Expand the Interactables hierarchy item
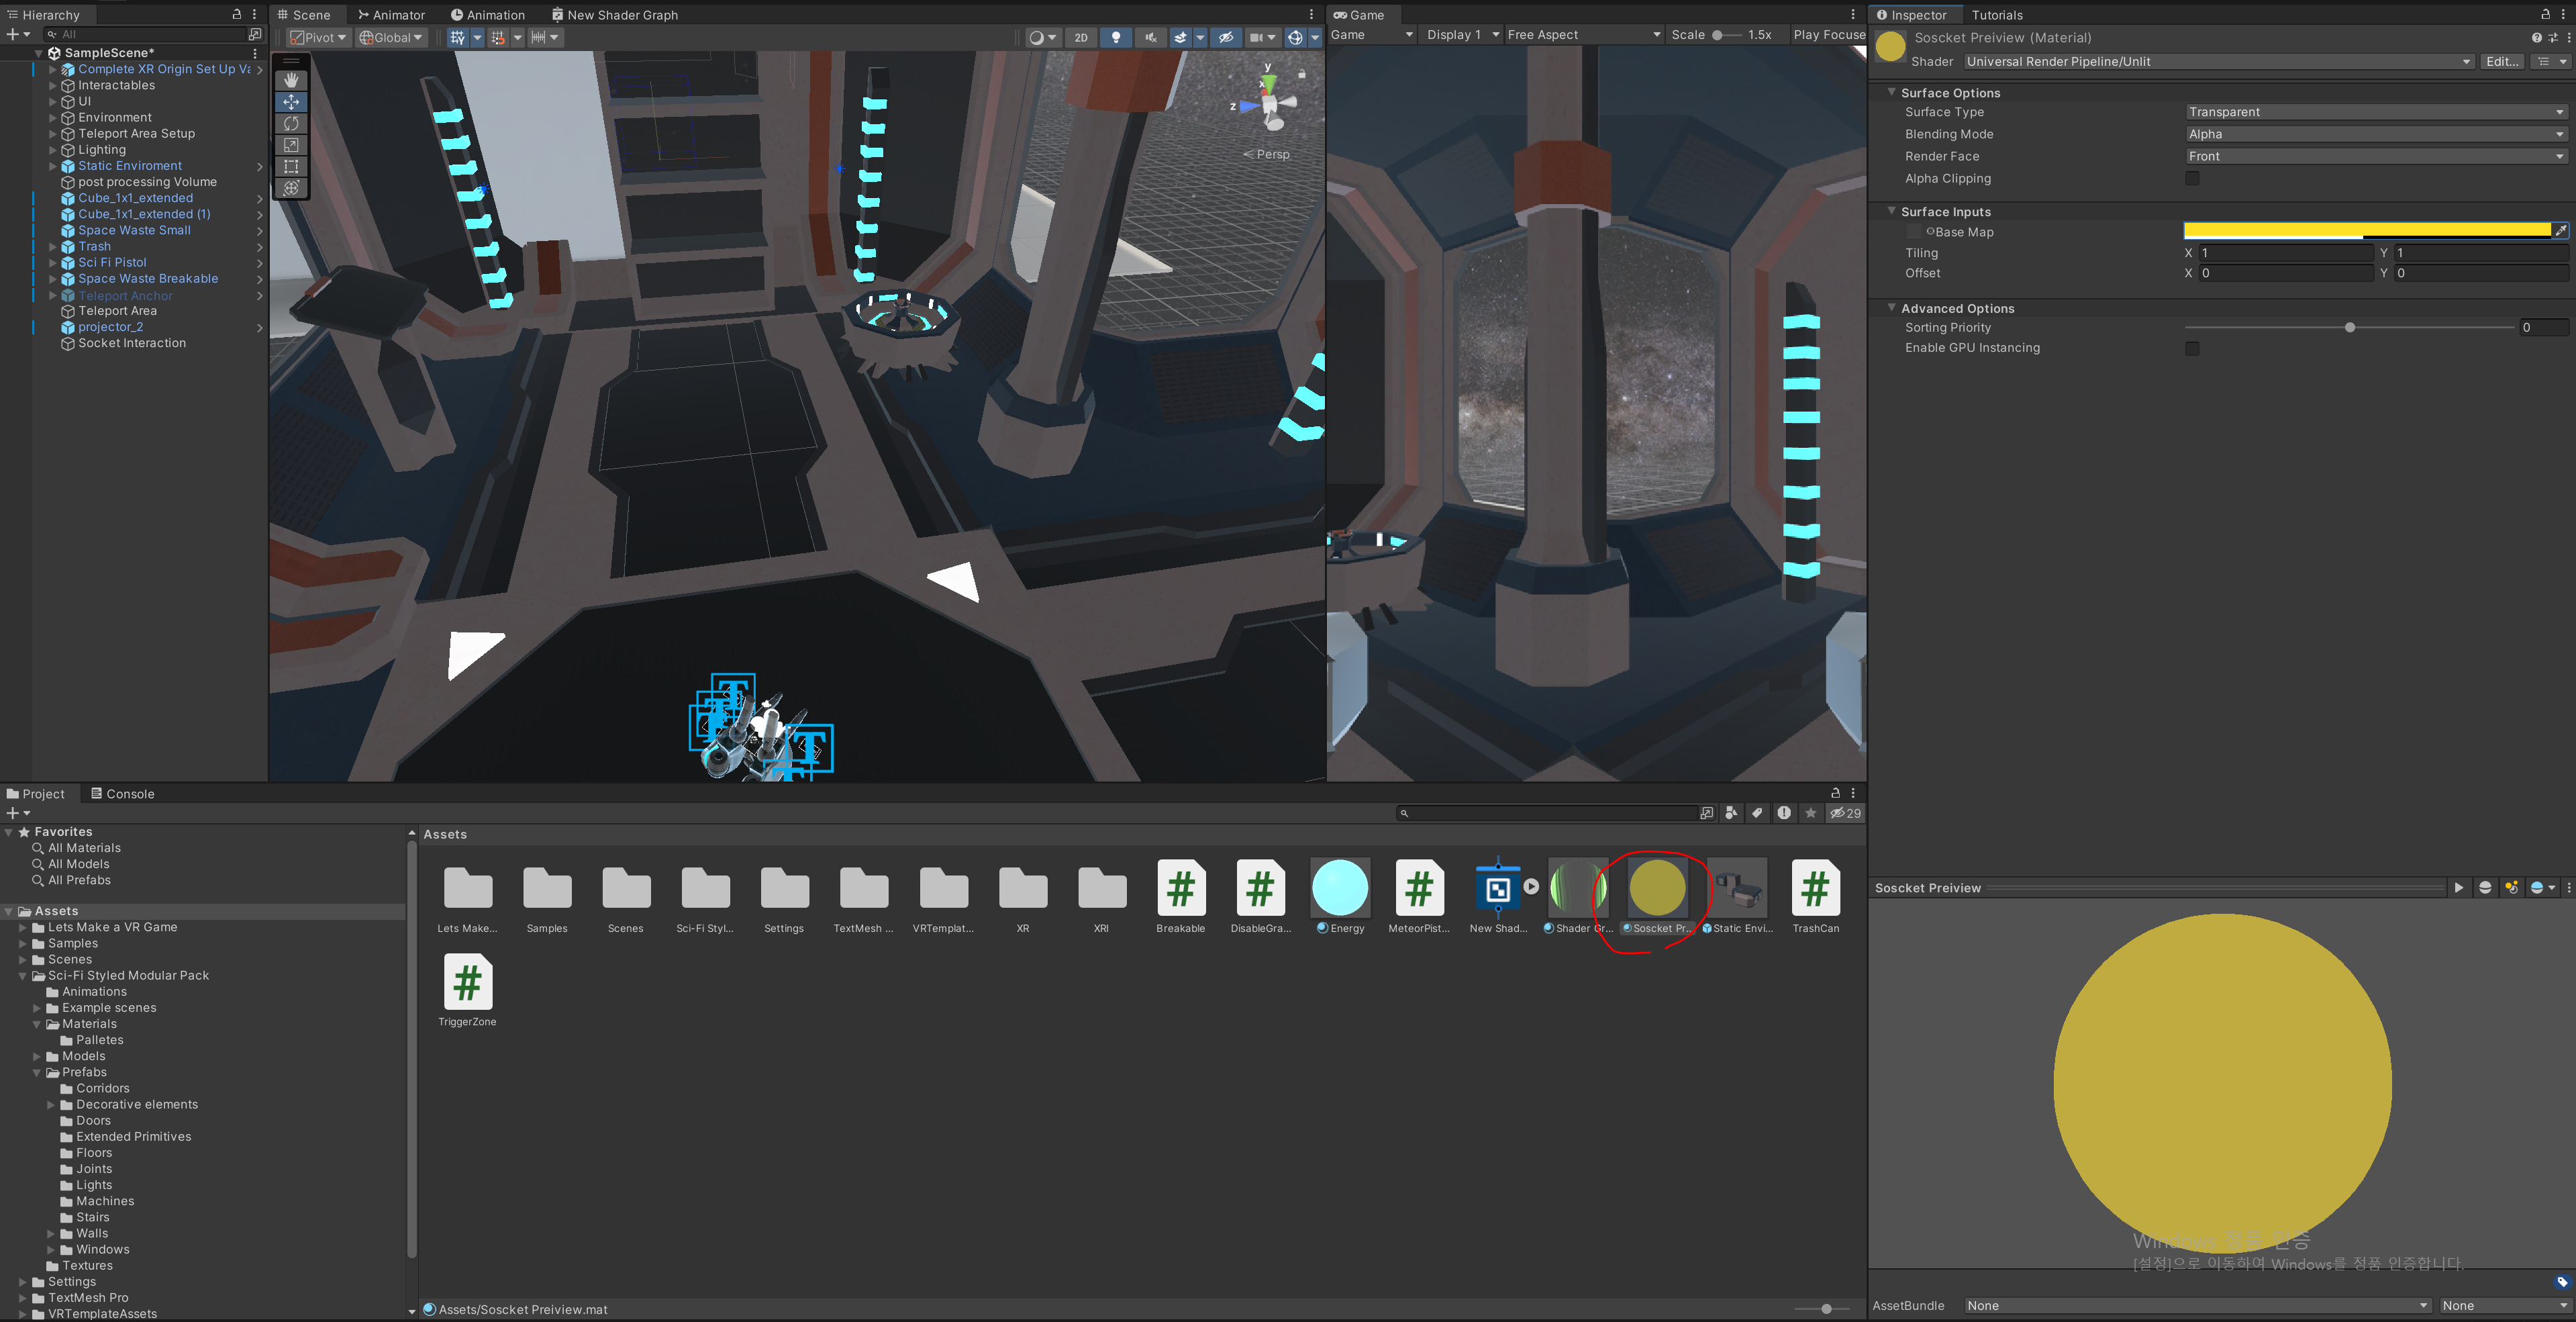Image resolution: width=2576 pixels, height=1322 pixels. pos(53,85)
